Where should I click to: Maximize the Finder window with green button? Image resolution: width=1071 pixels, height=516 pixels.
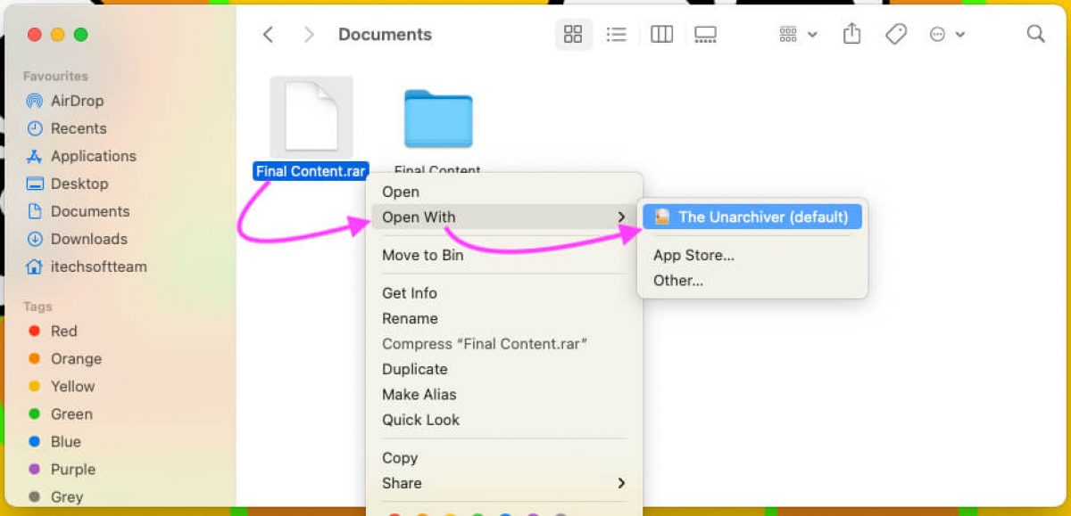pyautogui.click(x=81, y=35)
